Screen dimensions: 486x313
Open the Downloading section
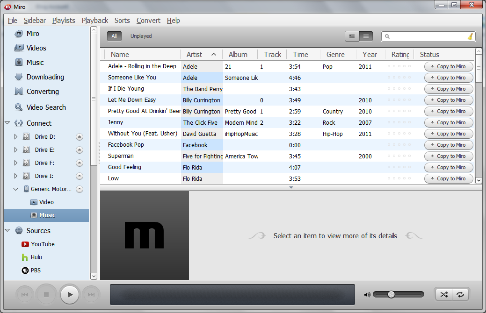coord(39,77)
